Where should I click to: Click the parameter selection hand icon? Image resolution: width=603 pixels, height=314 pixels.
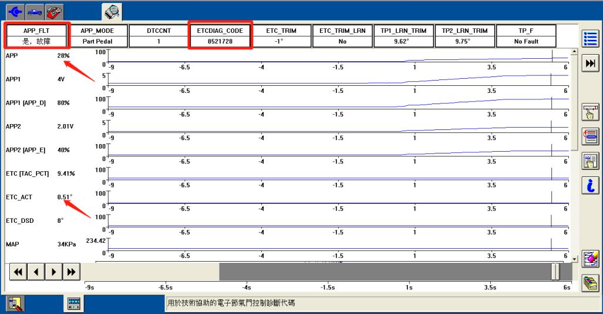coord(590,161)
